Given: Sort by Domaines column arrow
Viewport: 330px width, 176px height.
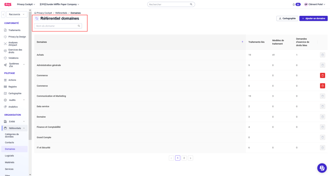Looking at the screenshot, I should 242,42.
